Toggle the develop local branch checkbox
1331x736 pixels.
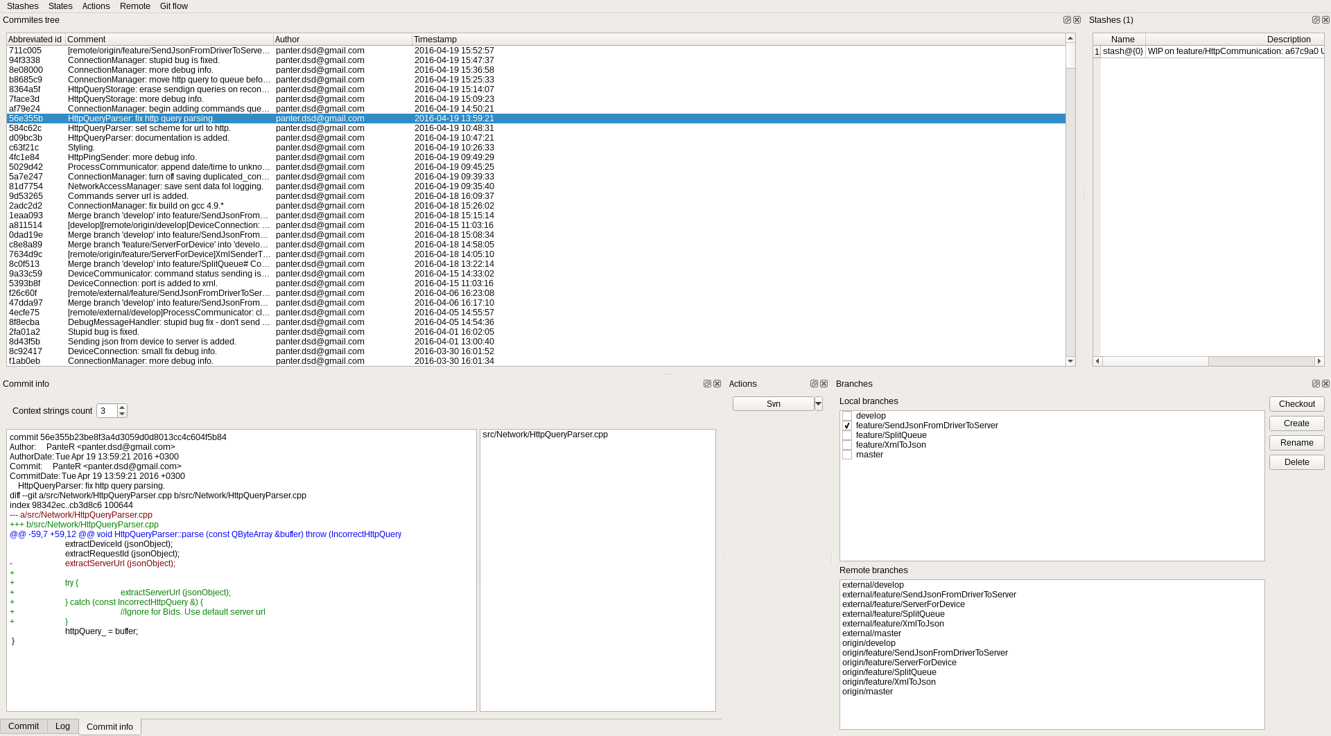pyautogui.click(x=847, y=416)
